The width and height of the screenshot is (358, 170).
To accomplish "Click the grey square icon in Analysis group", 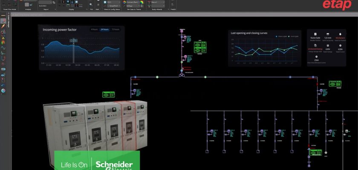I will pos(27,5).
